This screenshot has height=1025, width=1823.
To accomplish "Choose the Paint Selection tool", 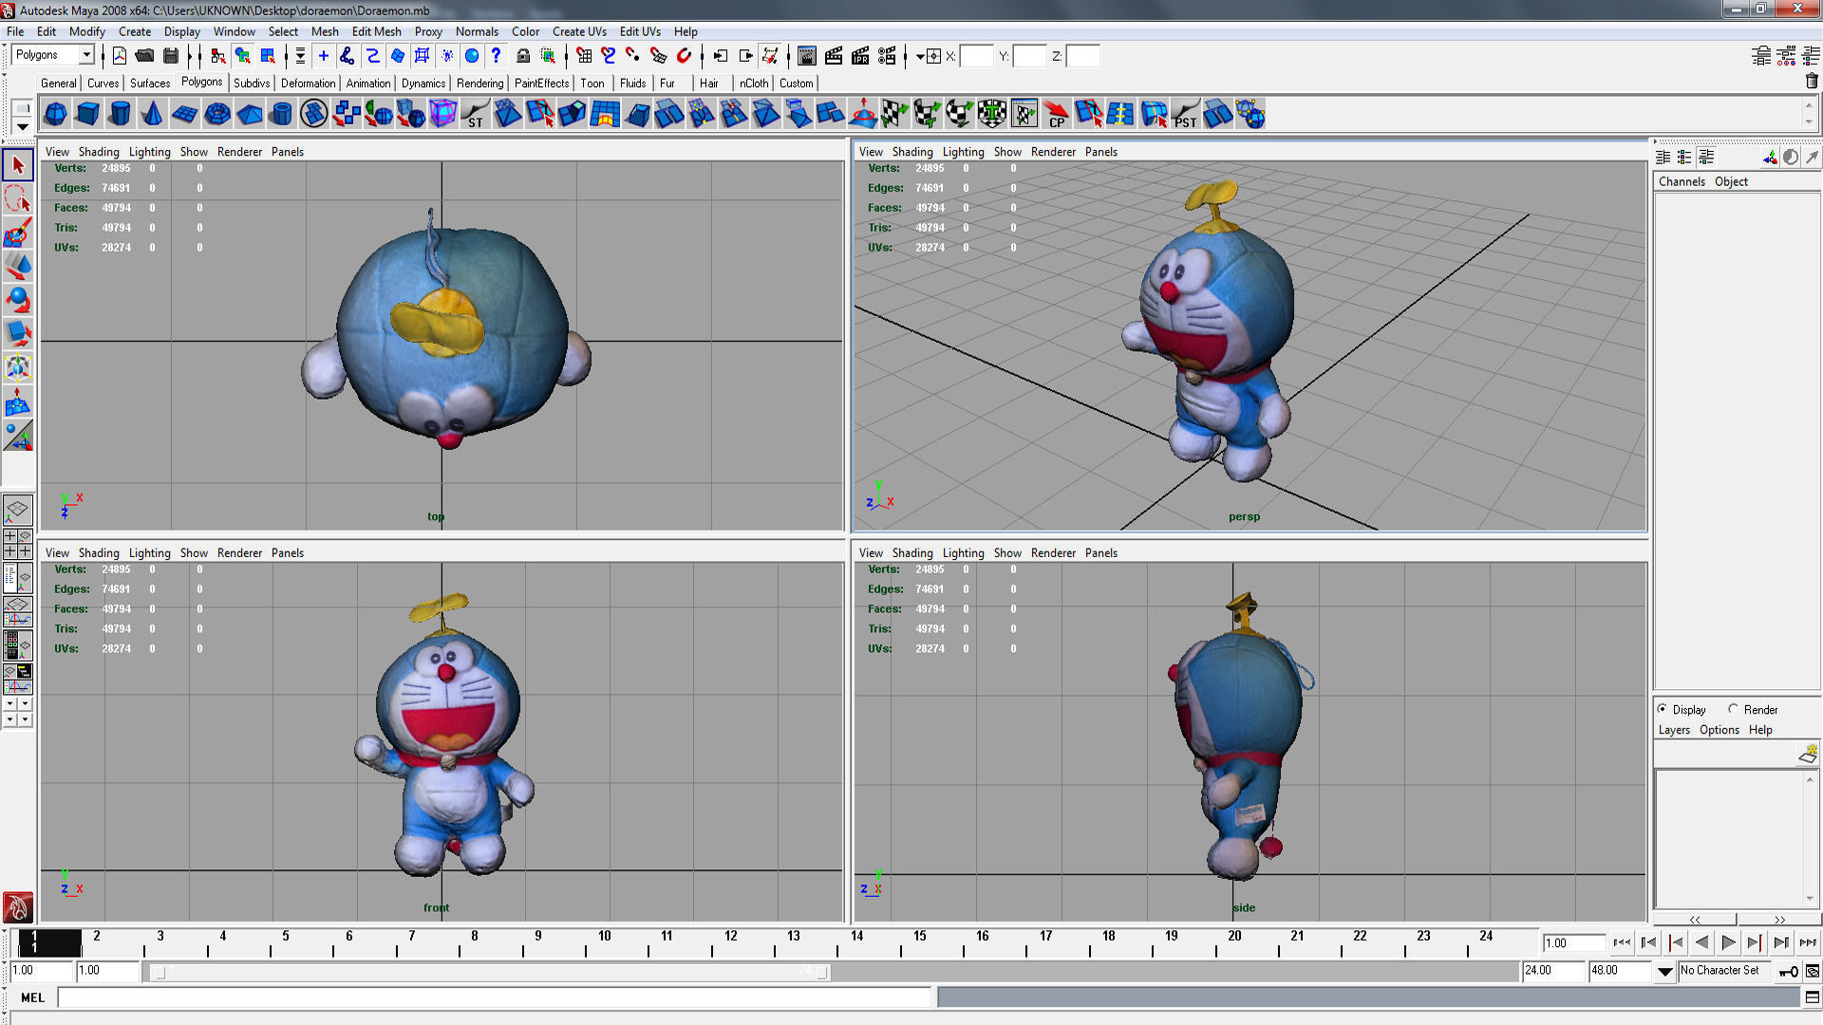I will point(17,233).
